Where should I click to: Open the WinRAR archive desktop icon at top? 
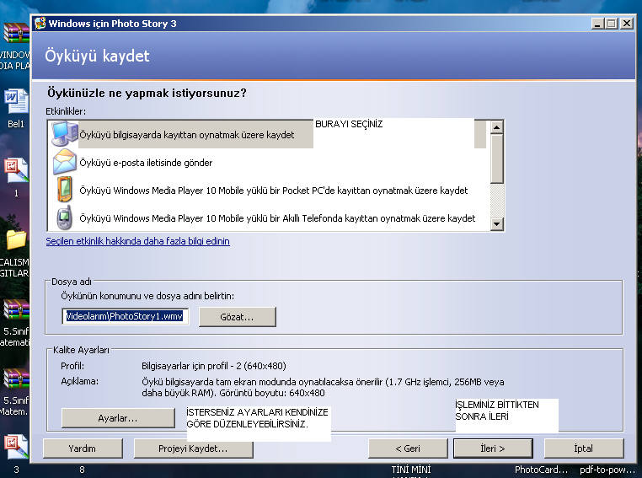(15, 34)
